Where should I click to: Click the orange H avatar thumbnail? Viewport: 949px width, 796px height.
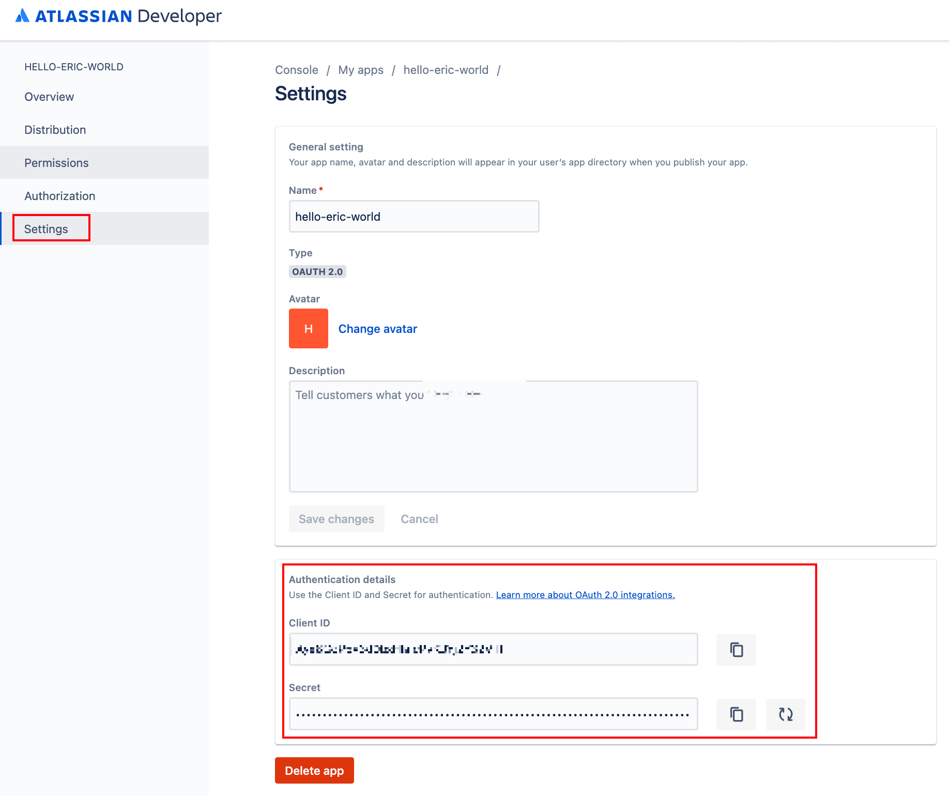point(309,329)
